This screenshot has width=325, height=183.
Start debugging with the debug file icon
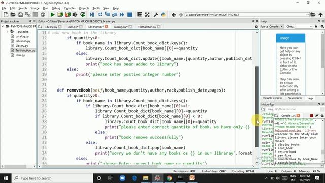[x=92, y=15]
